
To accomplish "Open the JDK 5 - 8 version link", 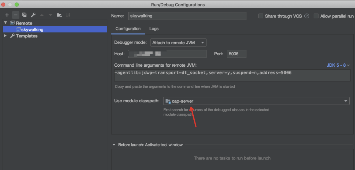I will [x=338, y=65].
